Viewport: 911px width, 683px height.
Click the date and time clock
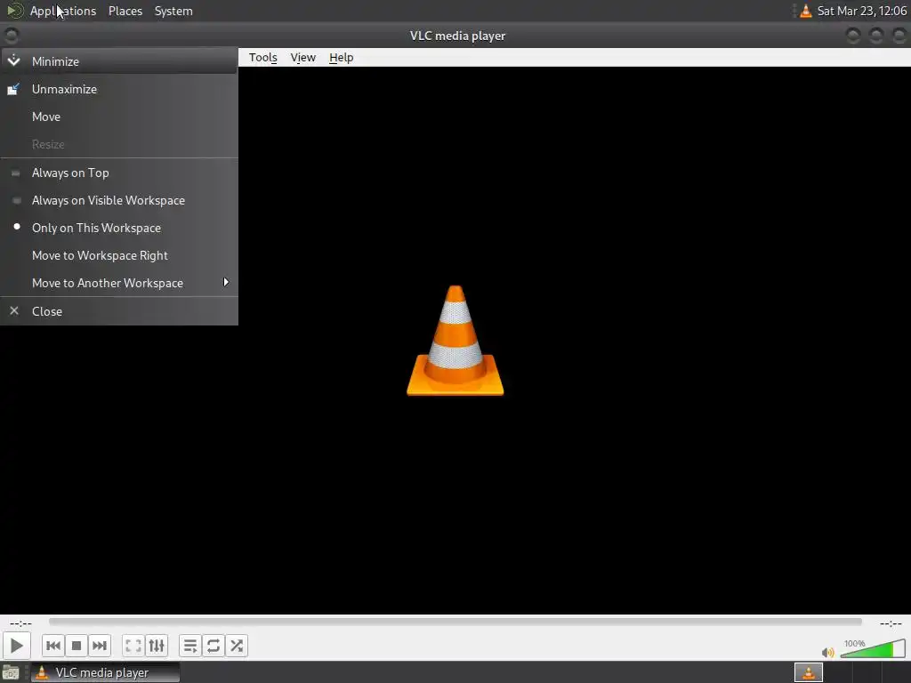click(x=861, y=11)
